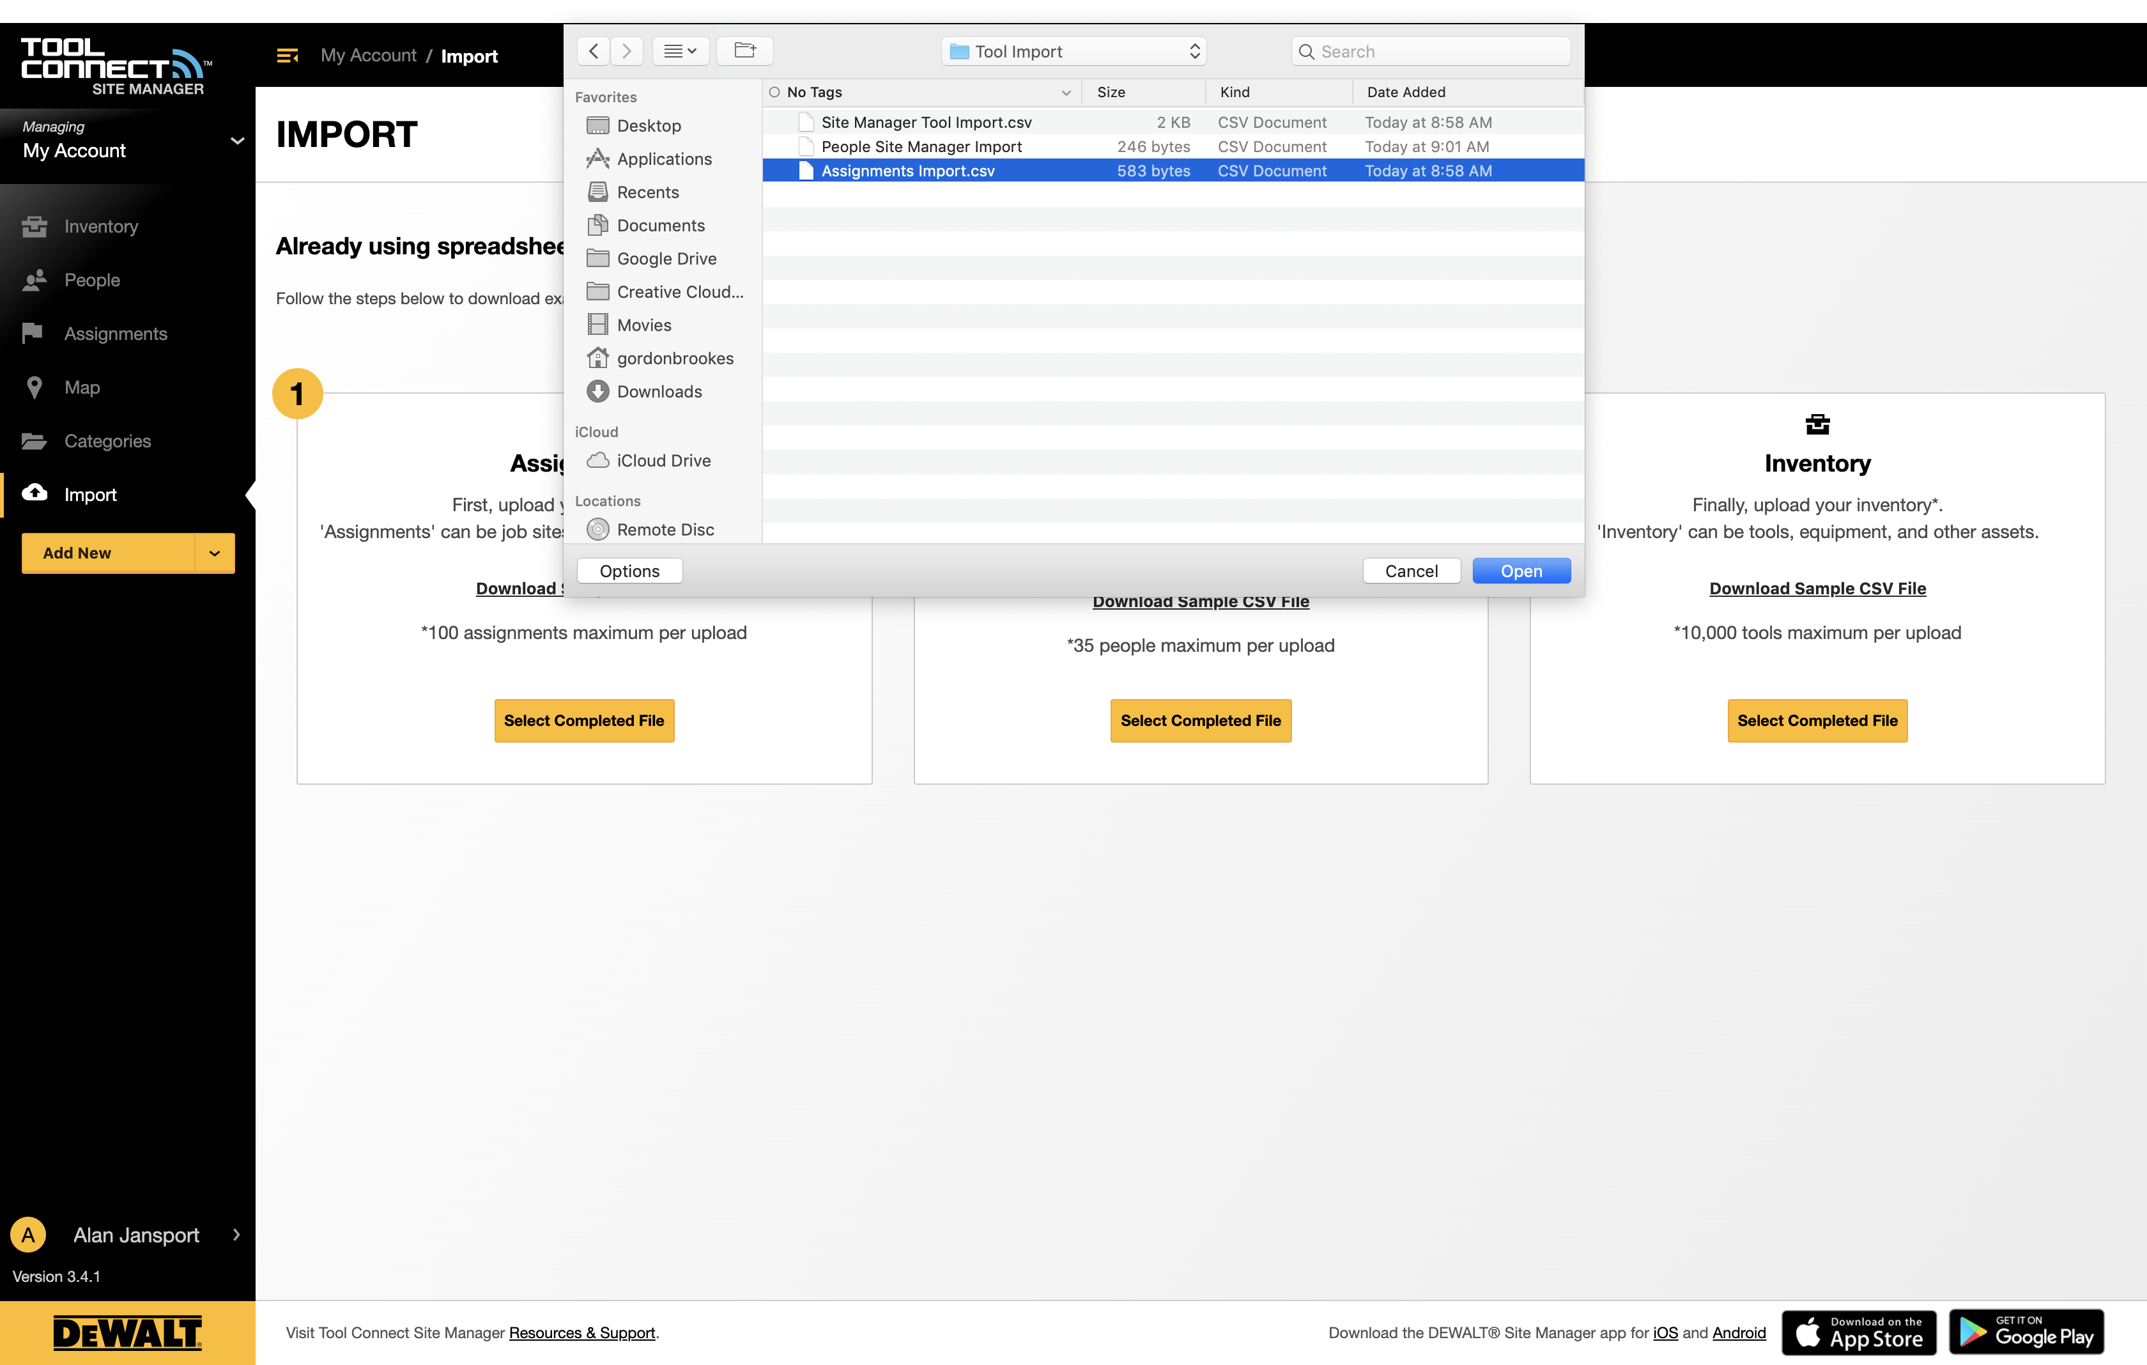Viewport: 2147px width, 1365px height.
Task: Download the Inventory Sample CSV File
Action: click(x=1817, y=589)
